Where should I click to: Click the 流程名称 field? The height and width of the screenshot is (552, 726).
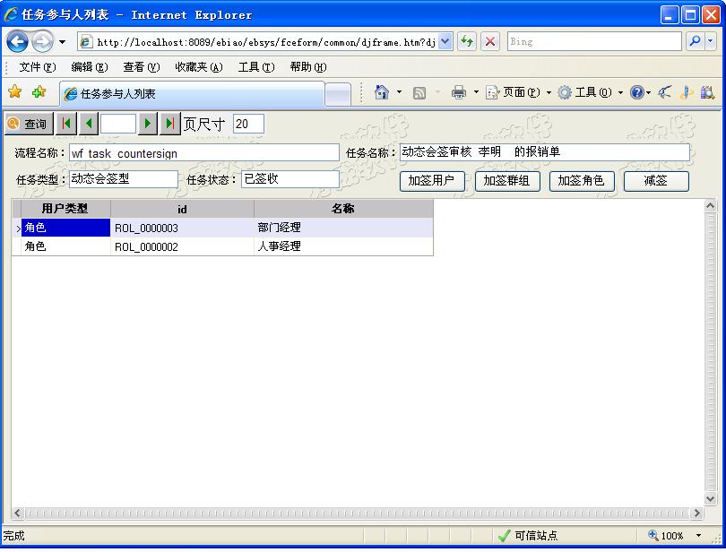pyautogui.click(x=204, y=153)
